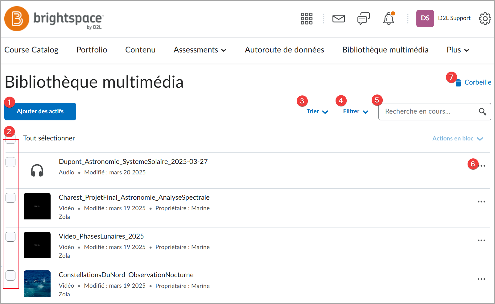Open the Assessments menu
The height and width of the screenshot is (304, 495).
[200, 50]
